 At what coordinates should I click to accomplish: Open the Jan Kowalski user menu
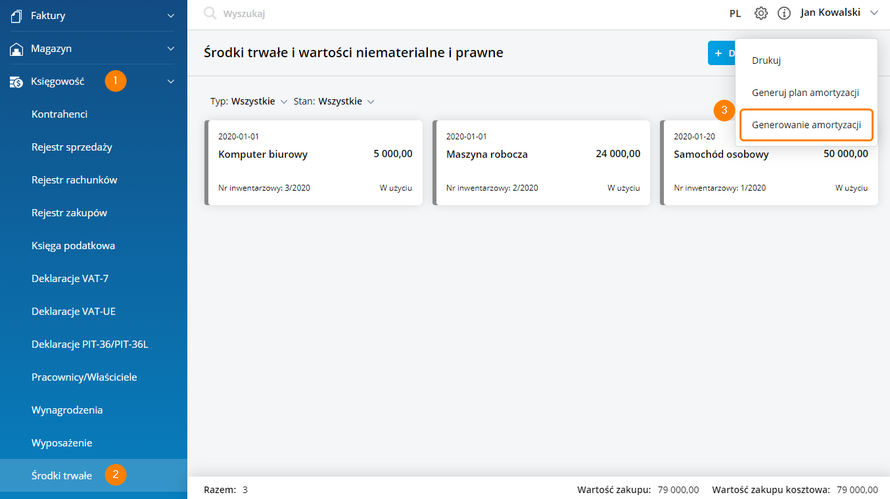(x=838, y=12)
